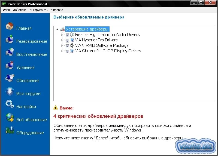This screenshot has height=156, width=218.
Task: Open Удаление section
Action: coord(25,68)
